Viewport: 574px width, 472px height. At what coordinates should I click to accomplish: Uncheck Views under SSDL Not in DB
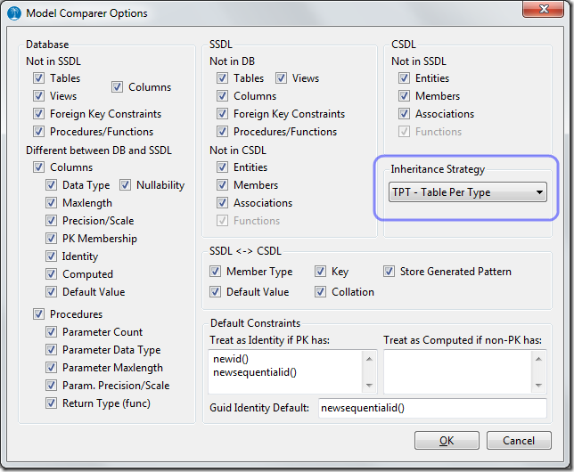pyautogui.click(x=282, y=78)
